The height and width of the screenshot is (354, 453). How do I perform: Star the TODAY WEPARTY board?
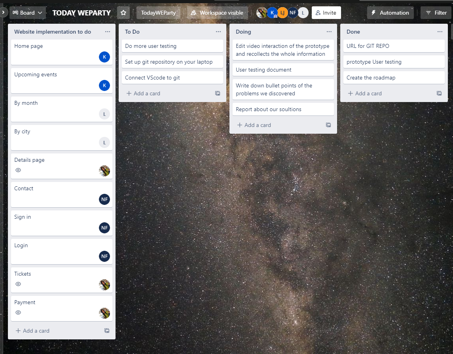(x=123, y=12)
